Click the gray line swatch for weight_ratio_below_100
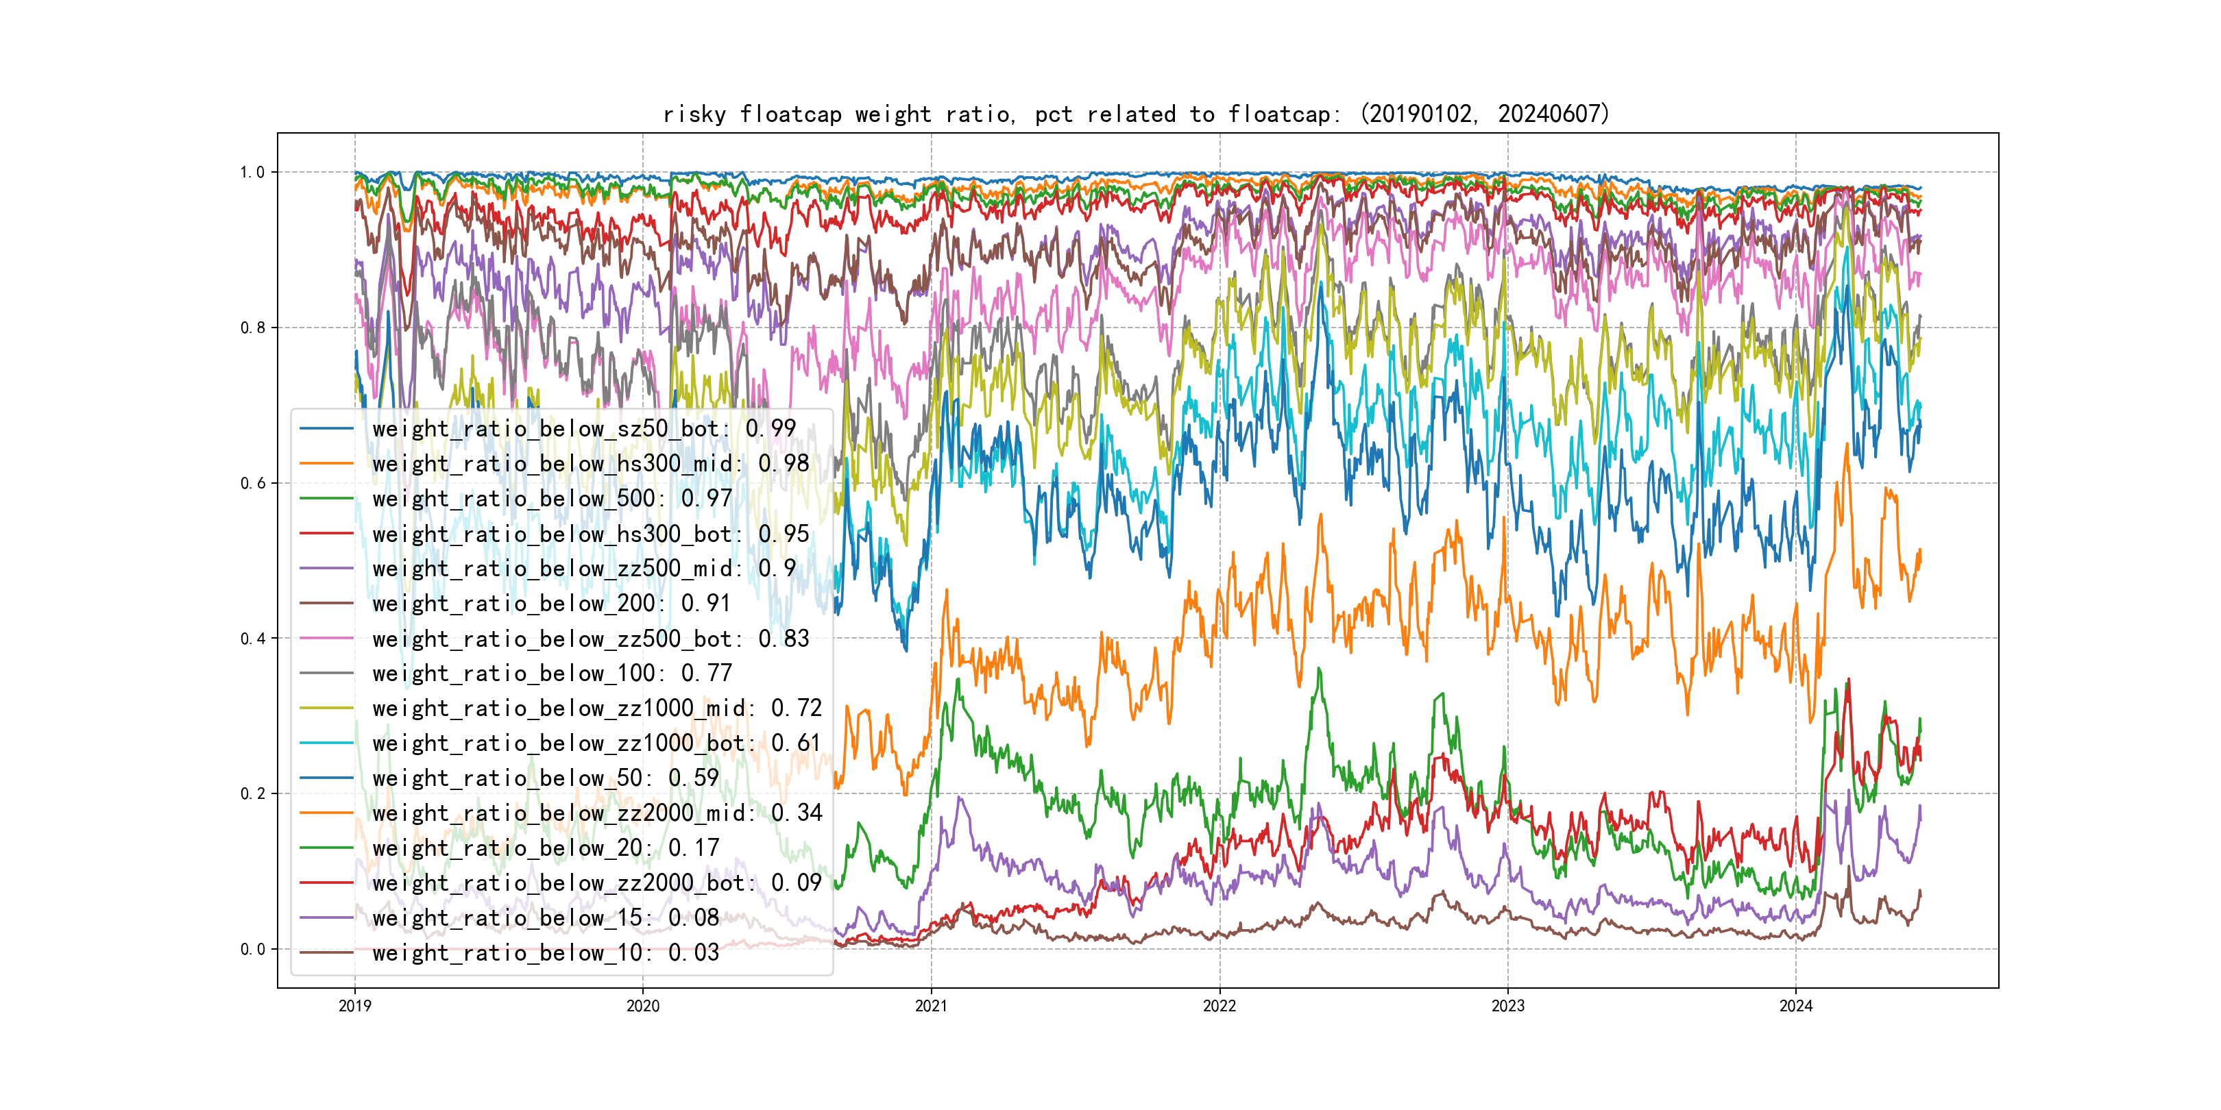The width and height of the screenshot is (2221, 1110). pyautogui.click(x=326, y=673)
